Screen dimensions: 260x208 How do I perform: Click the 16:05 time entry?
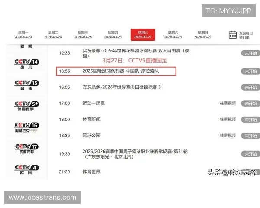tap(65, 87)
